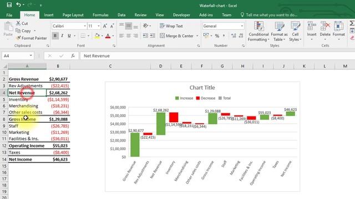The height and width of the screenshot is (199, 355).
Task: Apply red font color
Action: tap(108, 35)
